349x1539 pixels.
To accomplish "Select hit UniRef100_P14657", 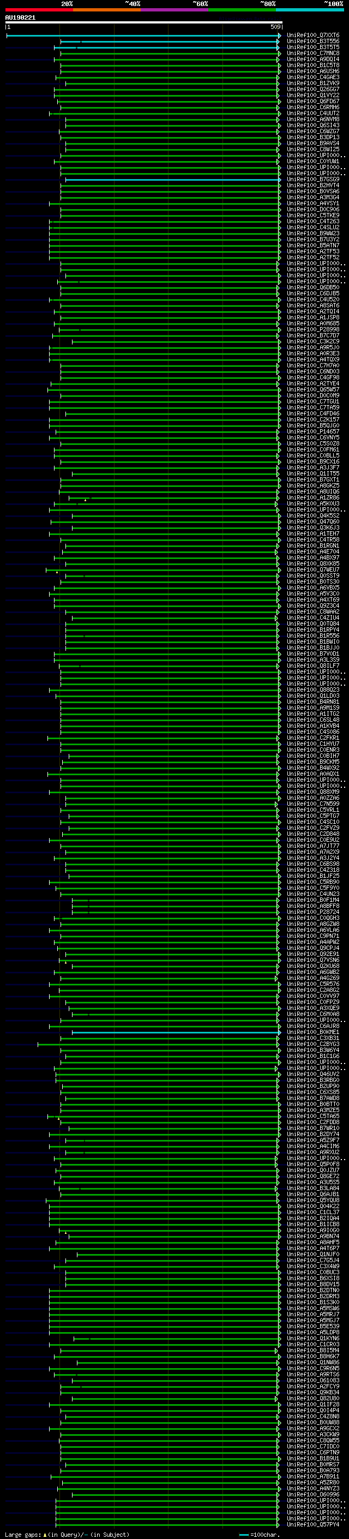I will click(x=313, y=432).
